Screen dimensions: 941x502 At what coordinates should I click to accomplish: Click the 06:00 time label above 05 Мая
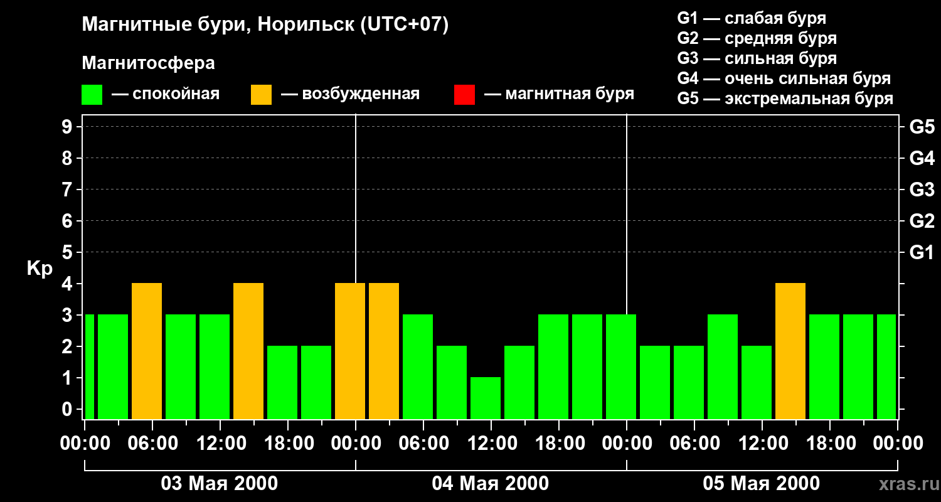[x=694, y=444]
